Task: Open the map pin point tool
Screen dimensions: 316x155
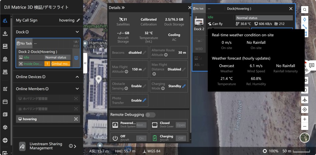Action: [x=305, y=19]
